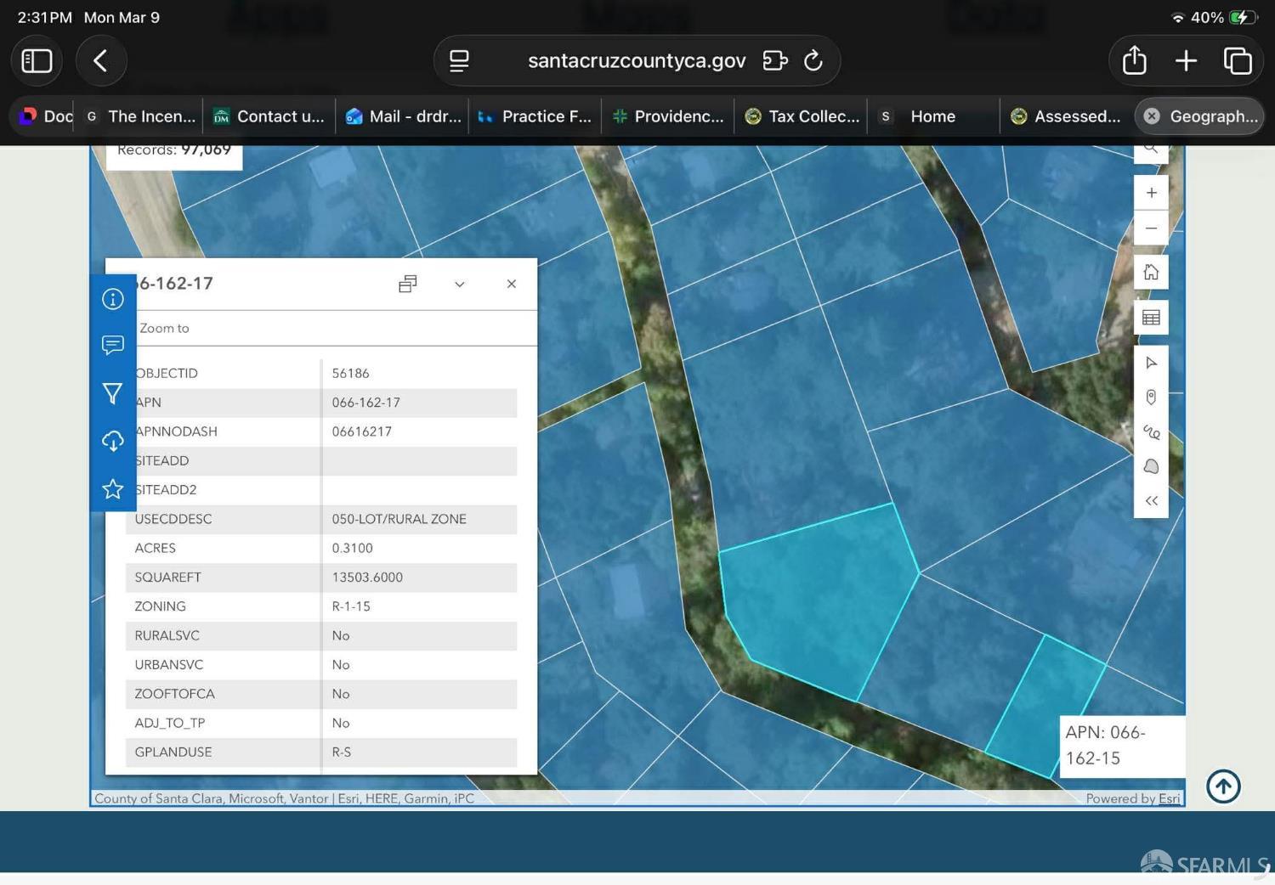Open page menu left of the URL
Viewport: 1275px width, 885px height.
(x=459, y=61)
